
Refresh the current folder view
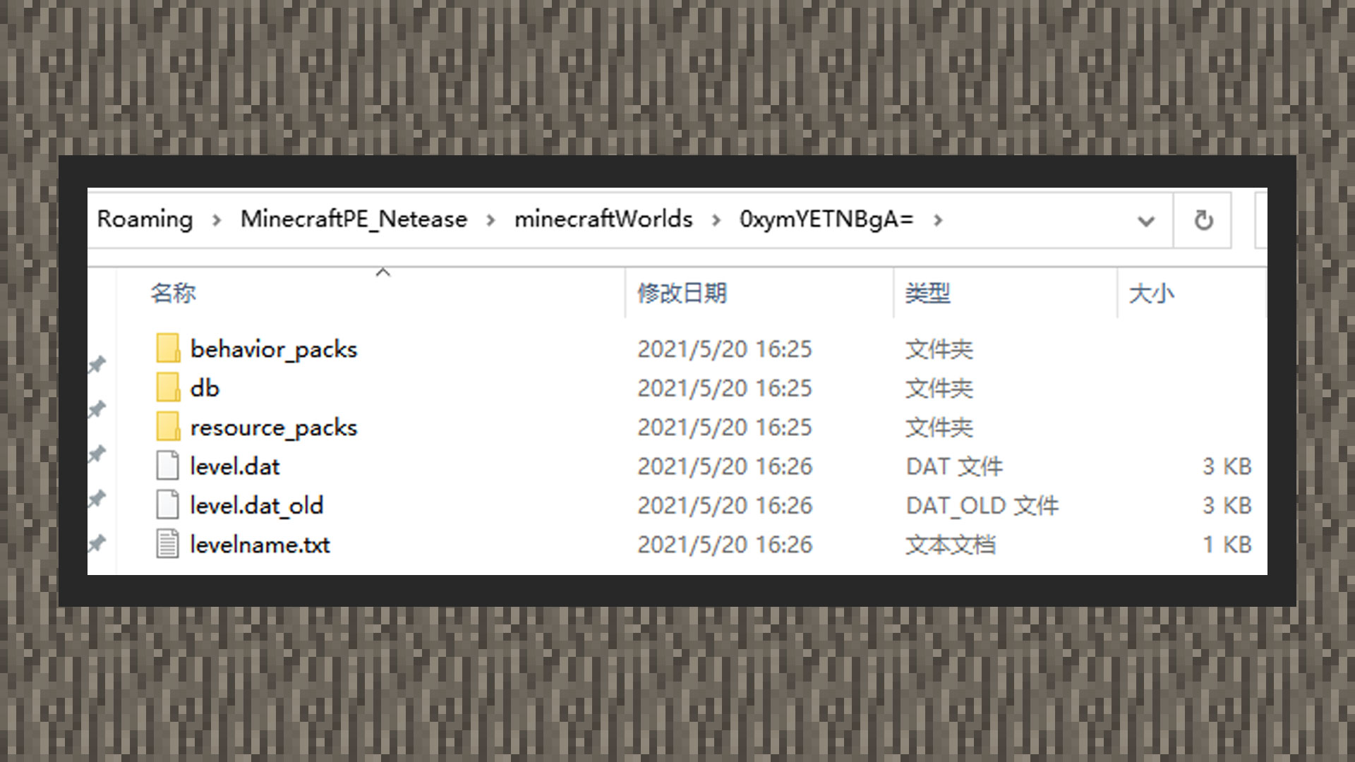(1203, 221)
